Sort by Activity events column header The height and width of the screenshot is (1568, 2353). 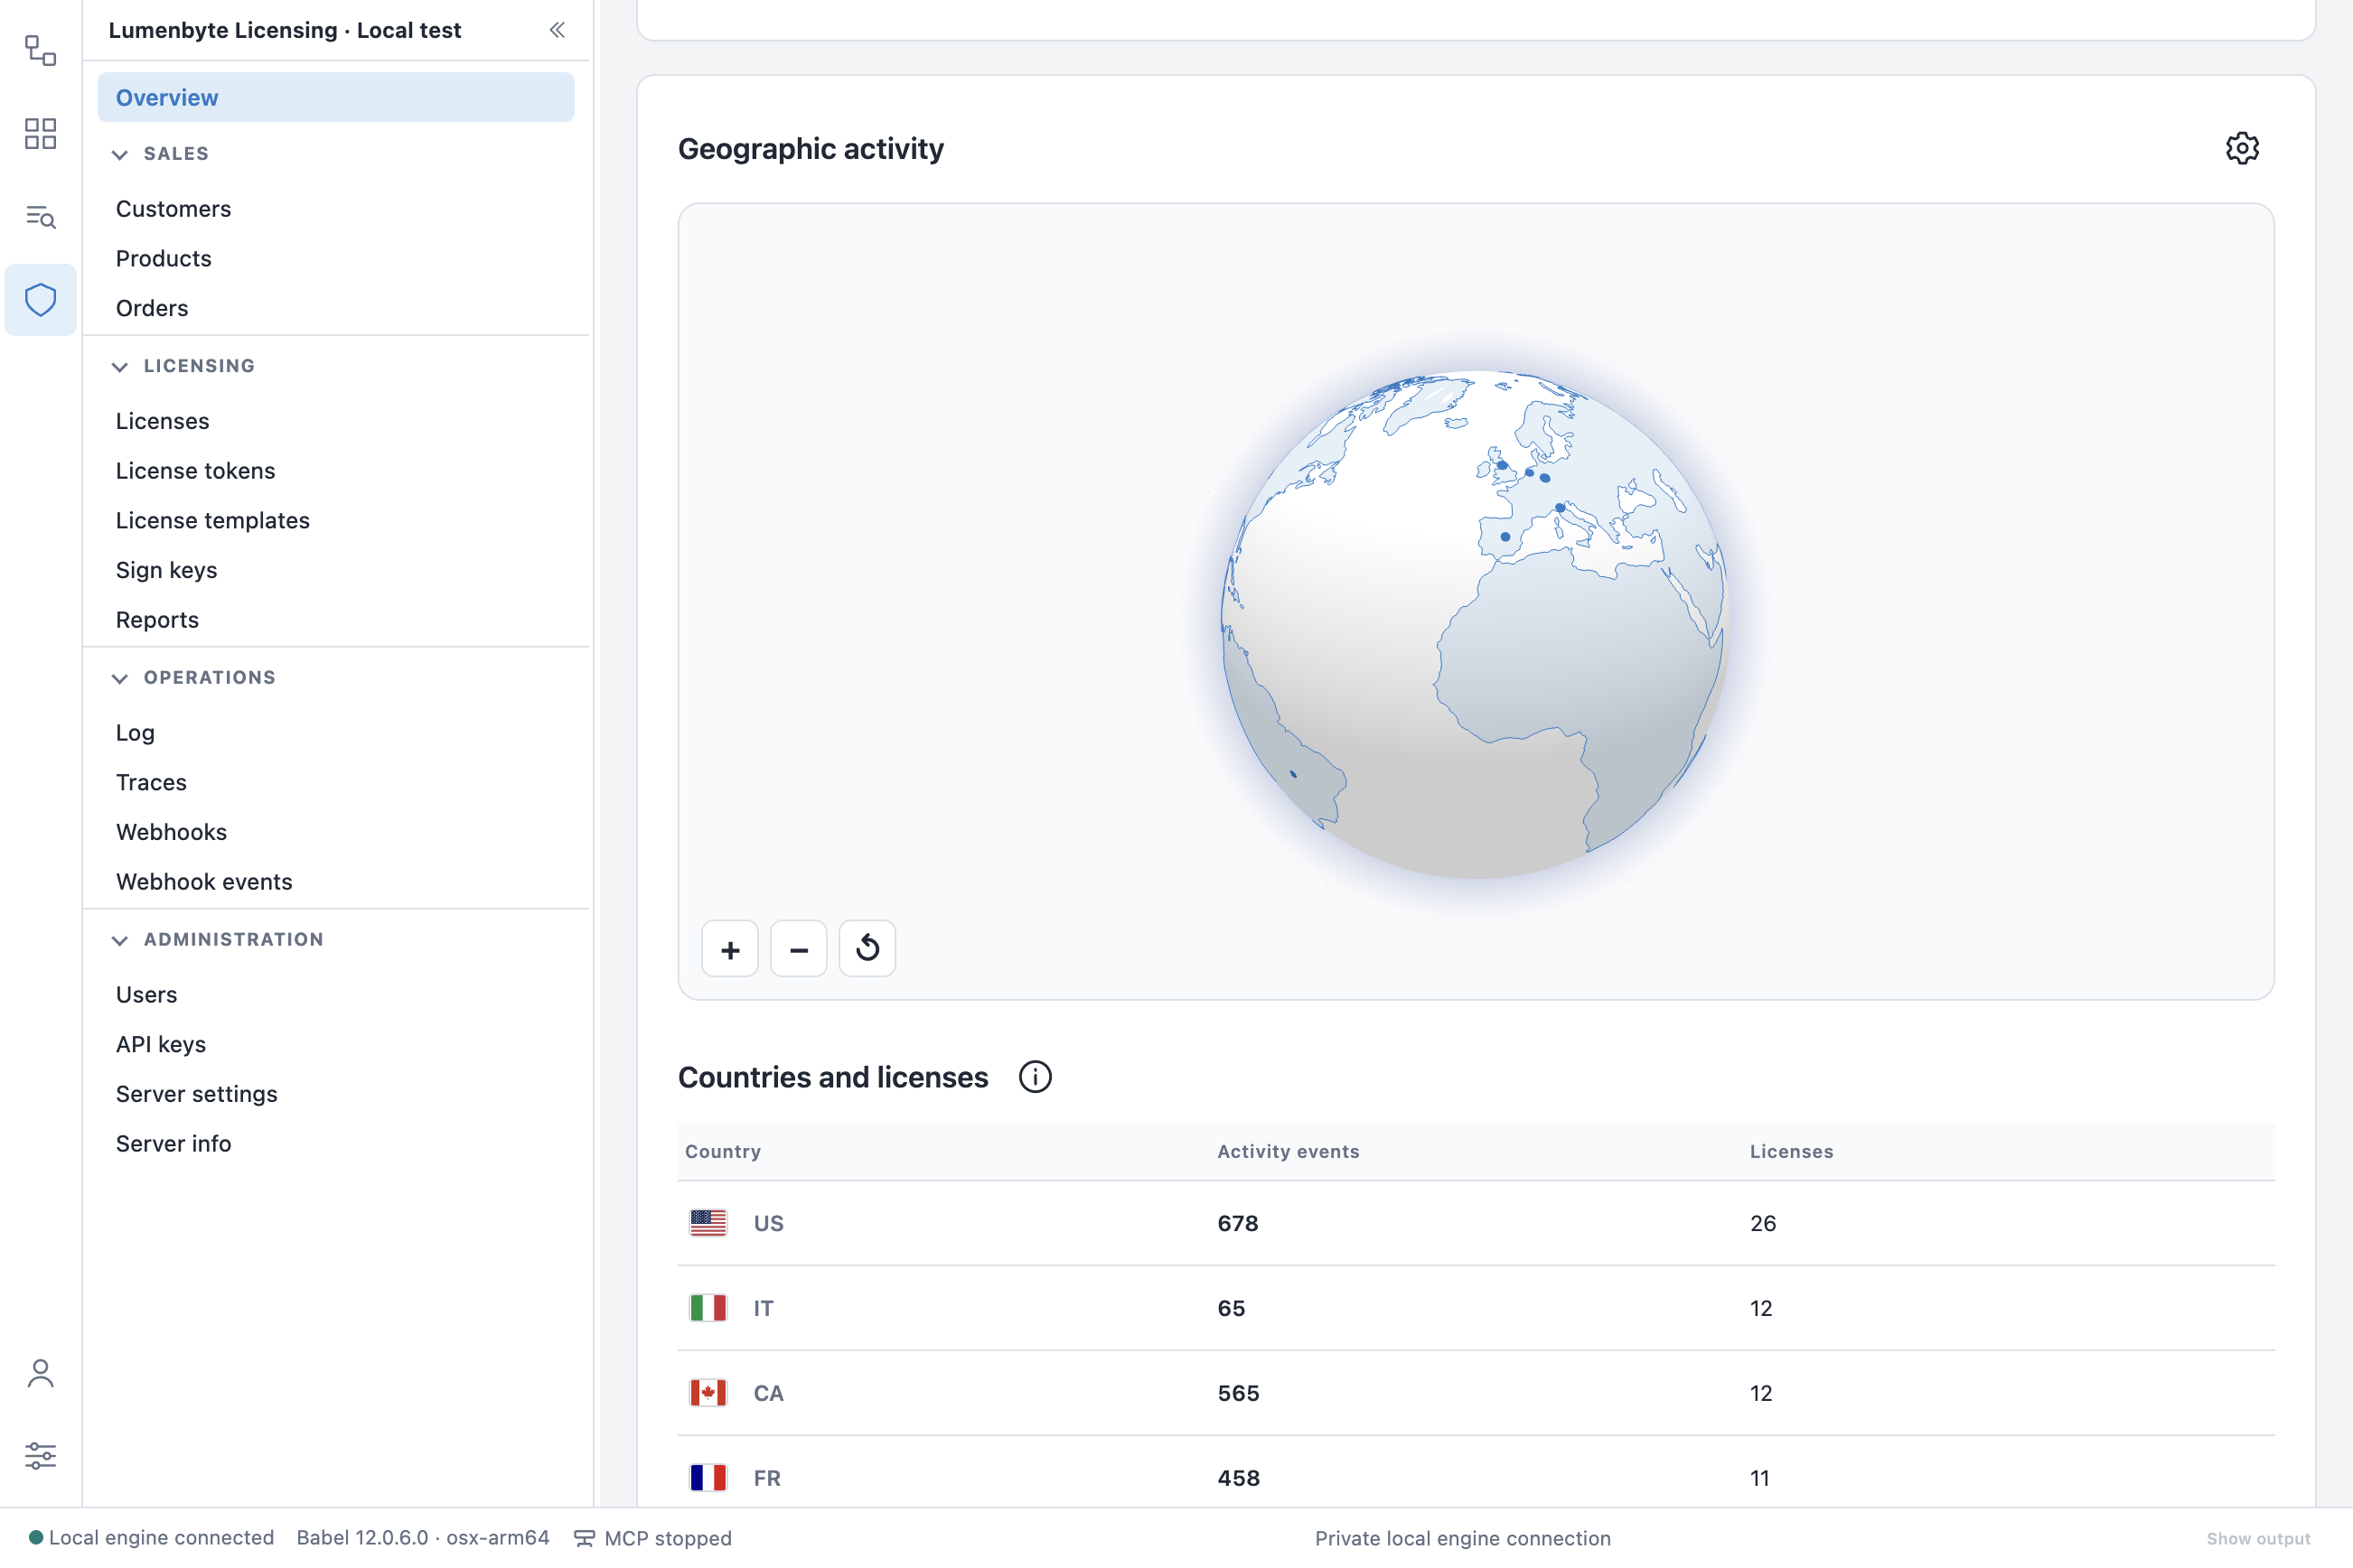(x=1288, y=1151)
